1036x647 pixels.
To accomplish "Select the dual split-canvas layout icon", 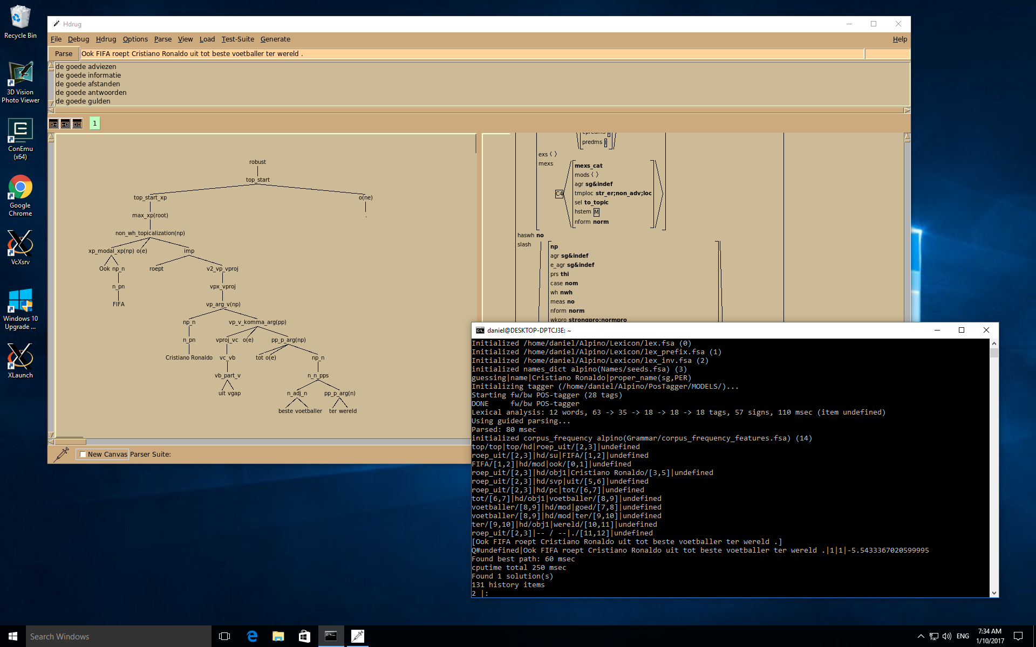I will (x=78, y=123).
